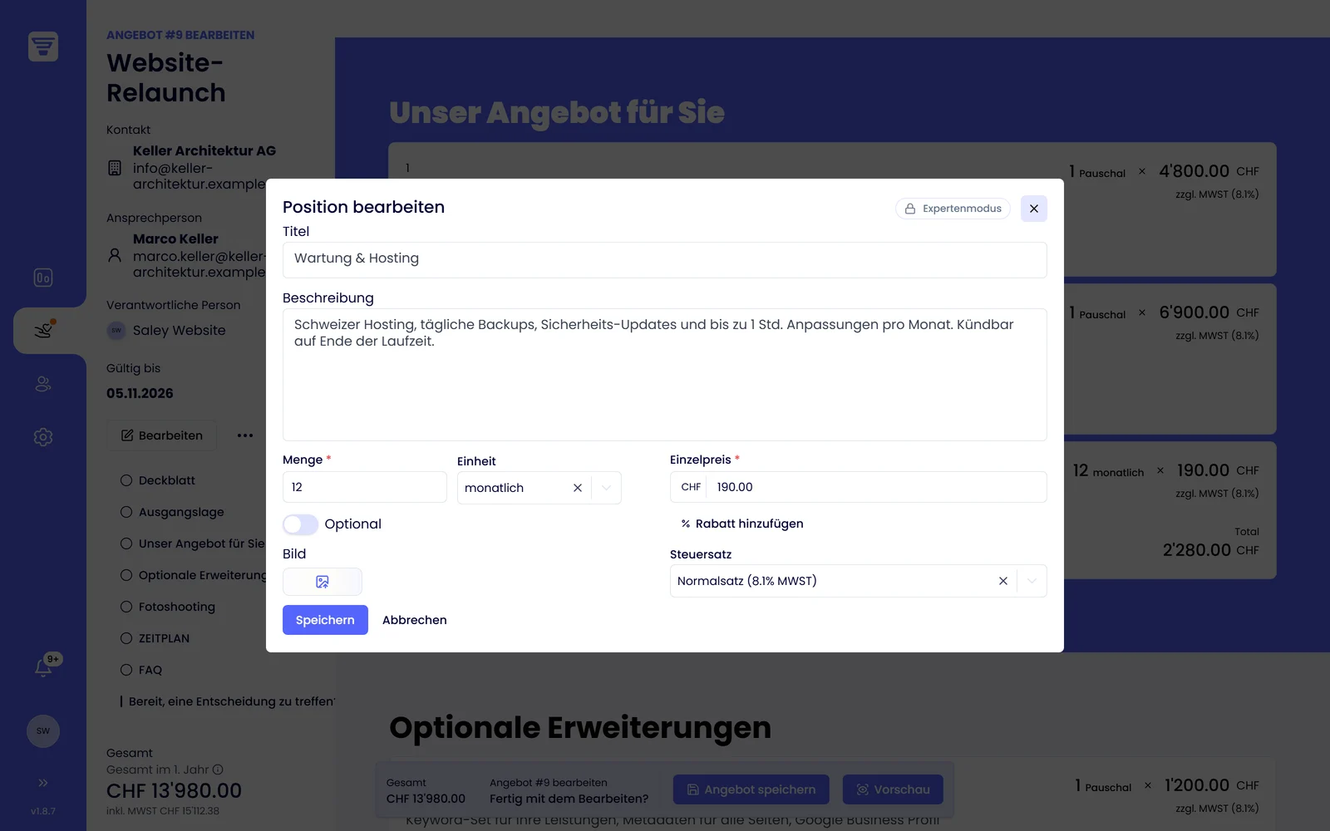Click the info icon next to Gesamt im 1. Jahr

point(218,770)
